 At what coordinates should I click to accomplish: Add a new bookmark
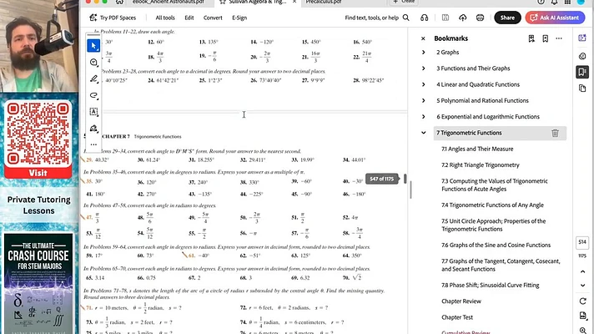[x=545, y=38]
